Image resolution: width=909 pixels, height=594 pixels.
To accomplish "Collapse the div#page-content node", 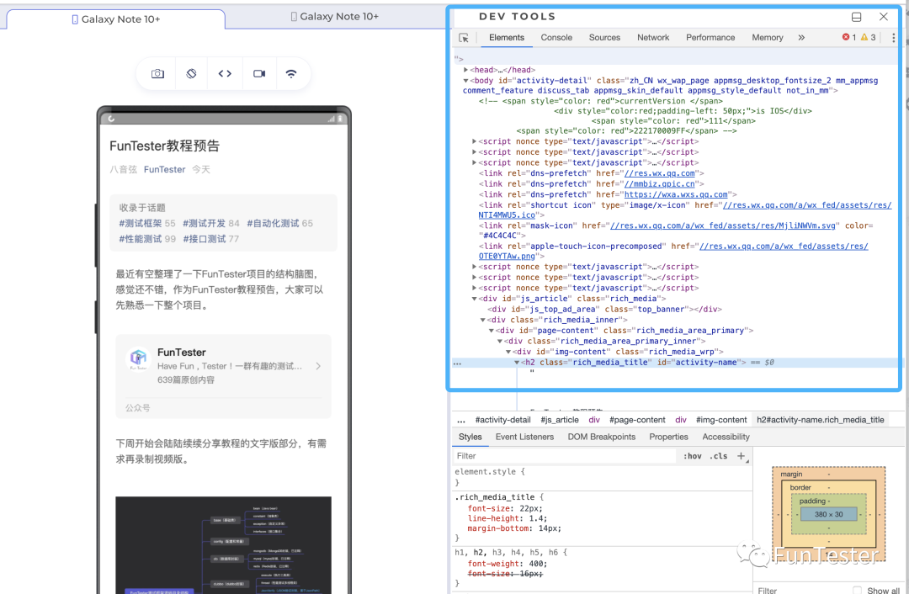I will pyautogui.click(x=491, y=331).
